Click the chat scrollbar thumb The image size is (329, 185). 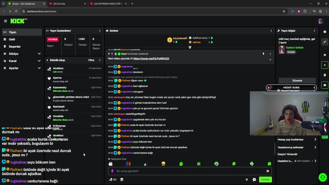(x=275, y=149)
